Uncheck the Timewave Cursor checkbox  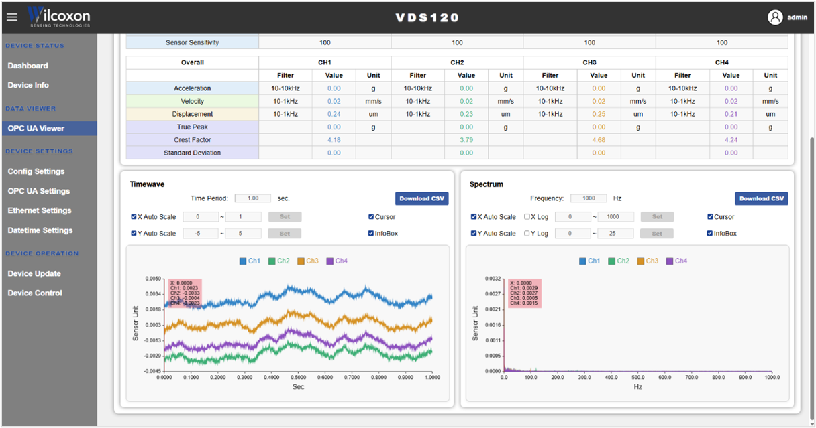pyautogui.click(x=371, y=217)
